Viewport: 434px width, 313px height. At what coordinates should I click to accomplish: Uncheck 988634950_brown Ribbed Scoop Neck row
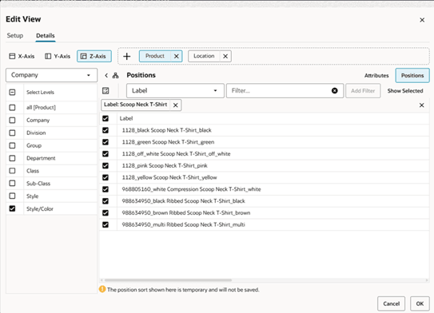(x=106, y=213)
